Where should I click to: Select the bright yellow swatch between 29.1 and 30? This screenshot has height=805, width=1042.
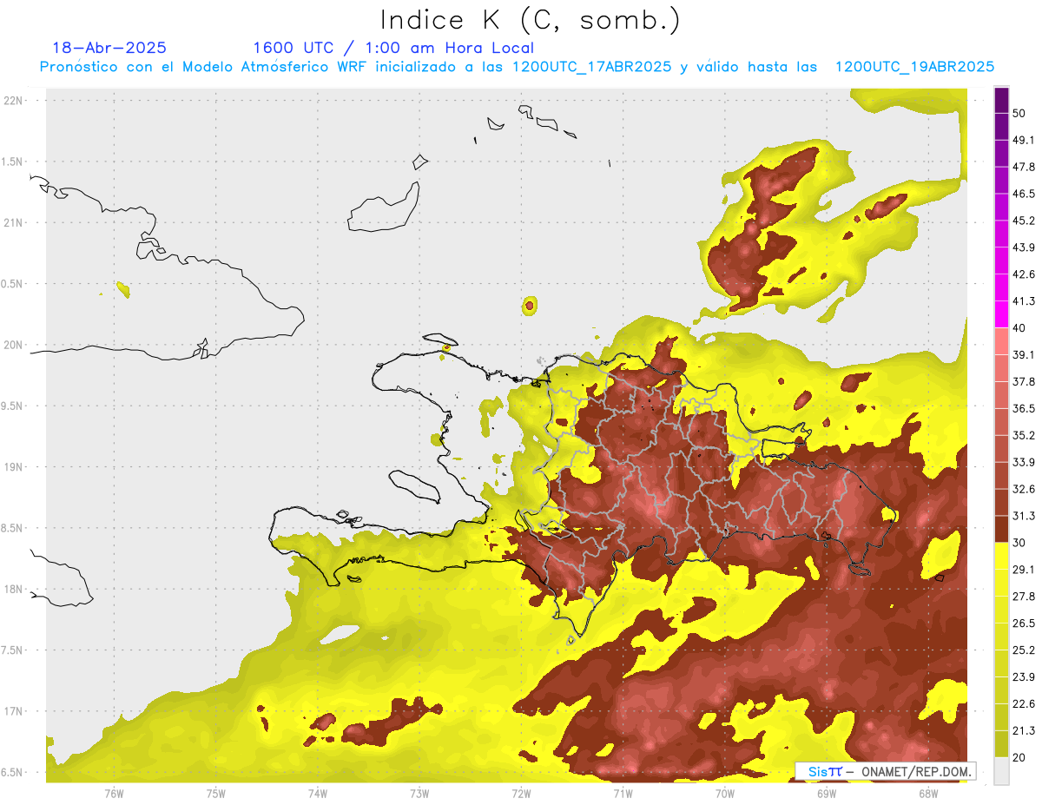click(x=1001, y=556)
